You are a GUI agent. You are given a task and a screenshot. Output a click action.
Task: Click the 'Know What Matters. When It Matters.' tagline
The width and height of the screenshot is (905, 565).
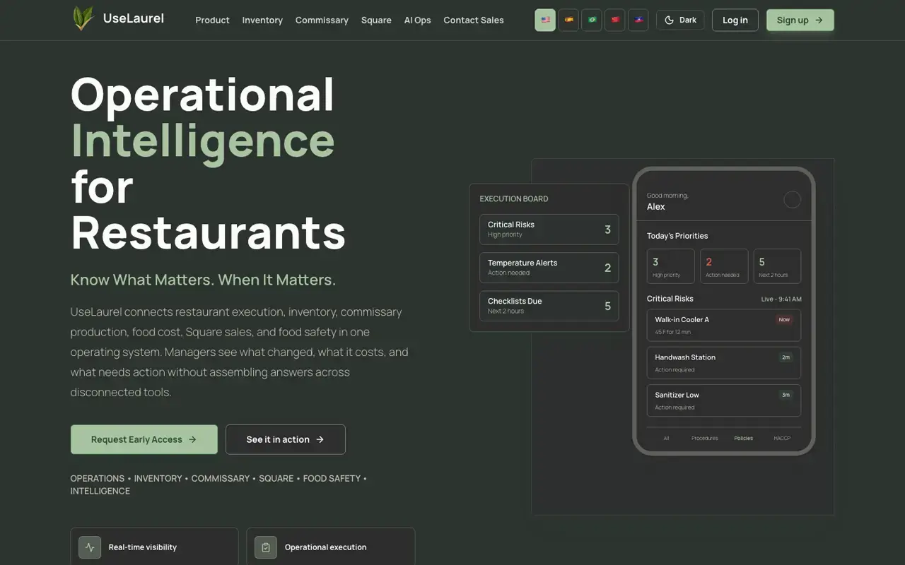[x=203, y=280]
